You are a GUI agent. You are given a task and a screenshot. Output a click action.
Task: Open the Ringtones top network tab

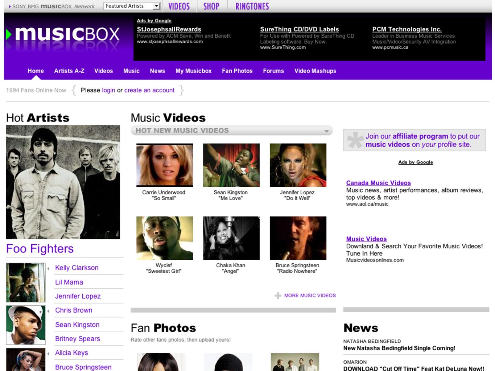click(252, 6)
